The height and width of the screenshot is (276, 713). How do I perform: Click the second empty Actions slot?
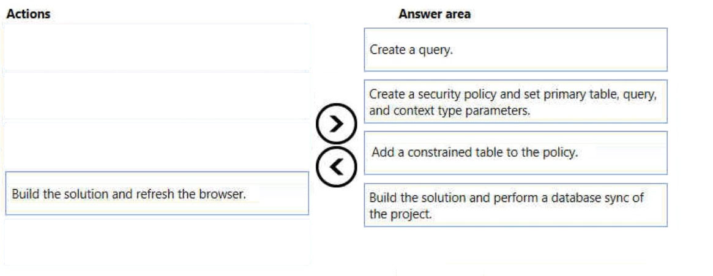(x=157, y=97)
